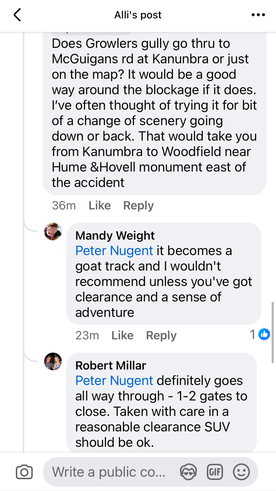
Task: Focus the Write a public comment field
Action: pos(109,472)
